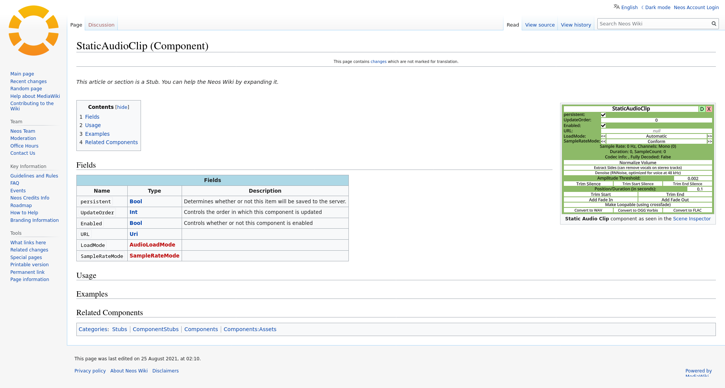Viewport: 725px width, 388px height.
Task: Open the changes link in translation notice
Action: 378,62
